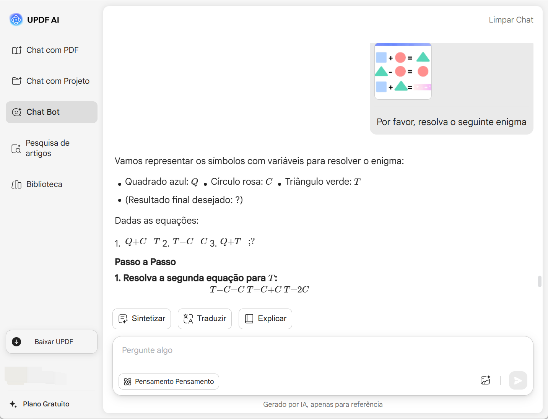548x419 pixels.
Task: Click the blurred user account area
Action: coord(35,376)
